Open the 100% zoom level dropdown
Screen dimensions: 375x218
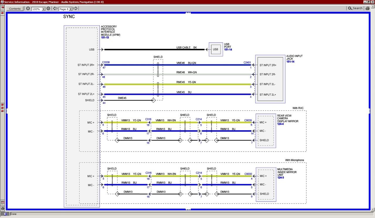tap(44, 9)
